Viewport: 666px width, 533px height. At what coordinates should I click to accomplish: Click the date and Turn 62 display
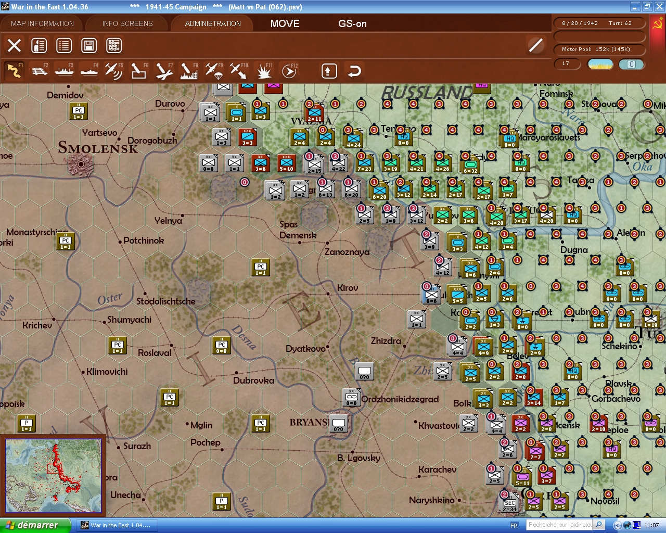[x=599, y=23]
